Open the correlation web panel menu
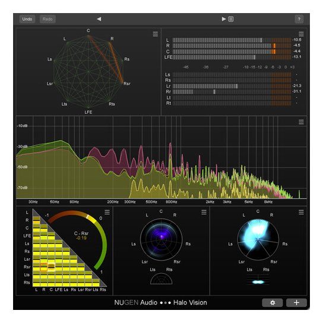 tap(156, 34)
